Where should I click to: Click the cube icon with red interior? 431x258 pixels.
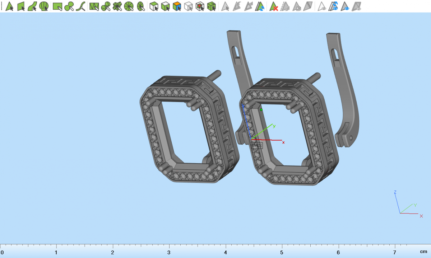(200, 6)
